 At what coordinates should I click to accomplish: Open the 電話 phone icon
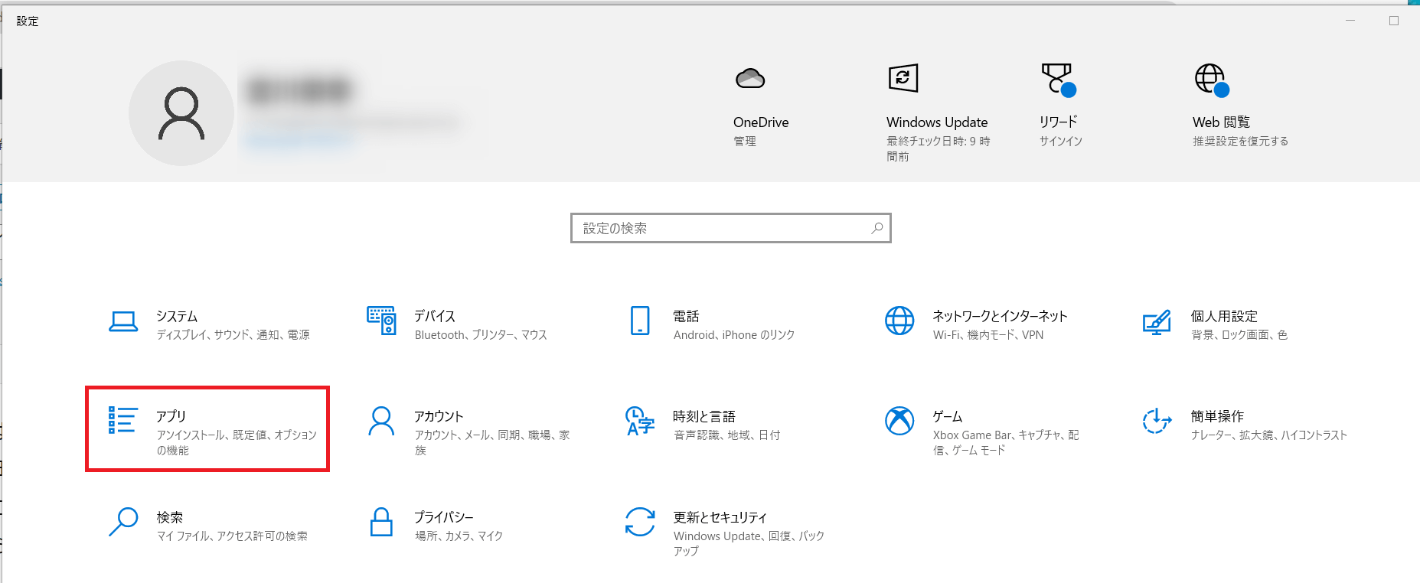pyautogui.click(x=640, y=321)
